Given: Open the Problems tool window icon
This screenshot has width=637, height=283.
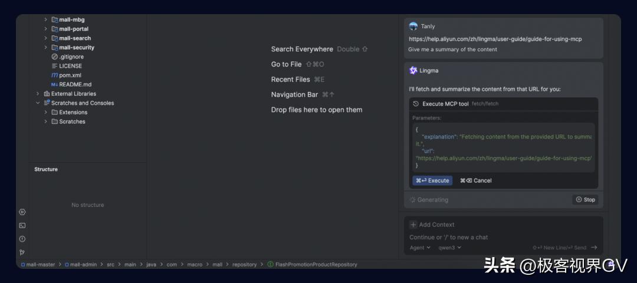Looking at the screenshot, I should [x=22, y=239].
